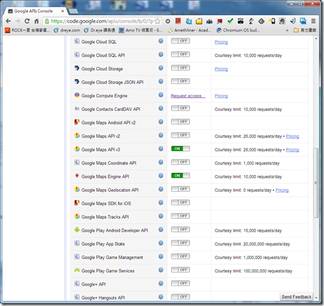Open the Chromium OS build bookmark
The width and height of the screenshot is (324, 306).
tap(238, 30)
